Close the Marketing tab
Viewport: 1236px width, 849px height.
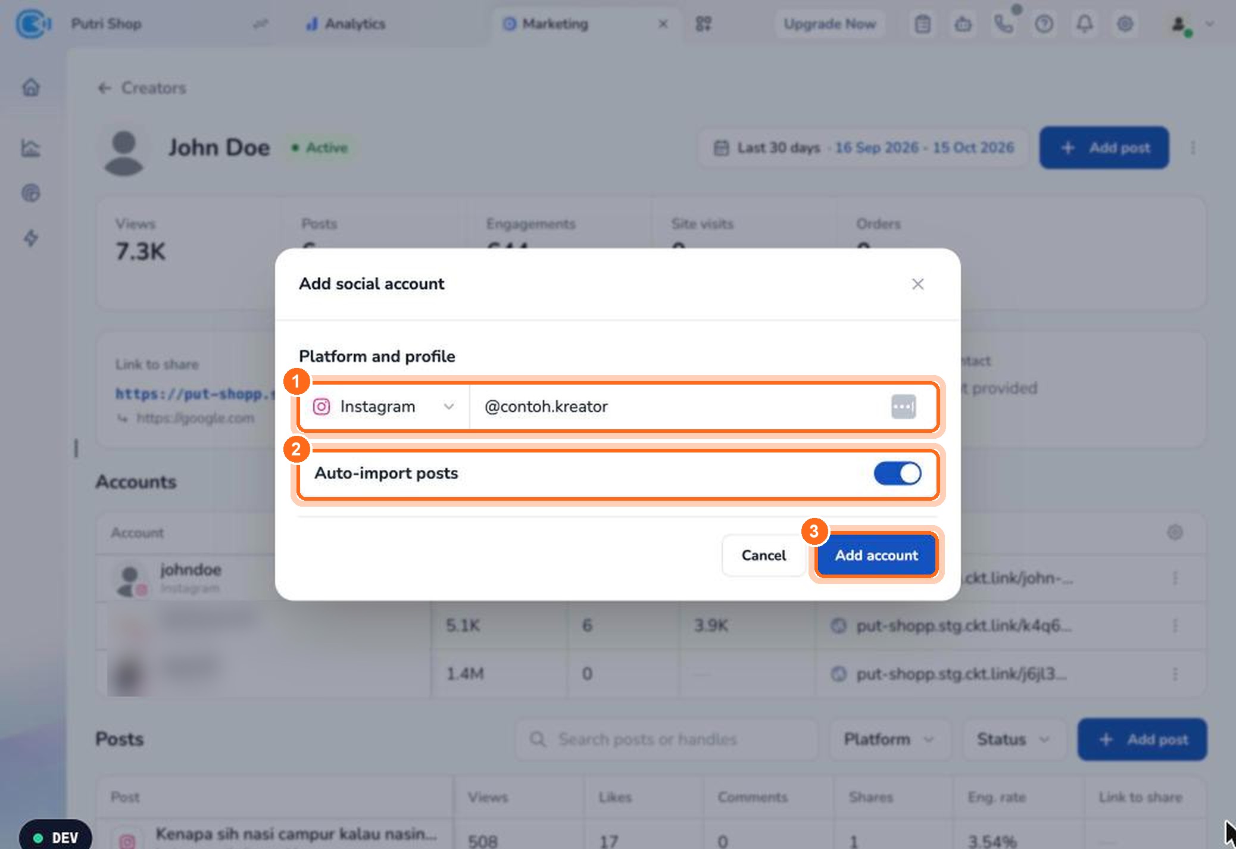(663, 24)
